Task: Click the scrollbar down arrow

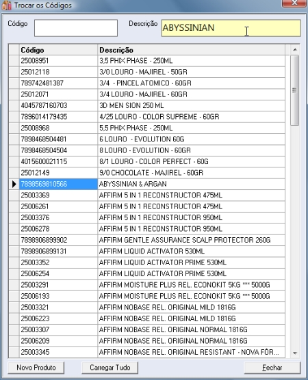Action: coord(295,353)
